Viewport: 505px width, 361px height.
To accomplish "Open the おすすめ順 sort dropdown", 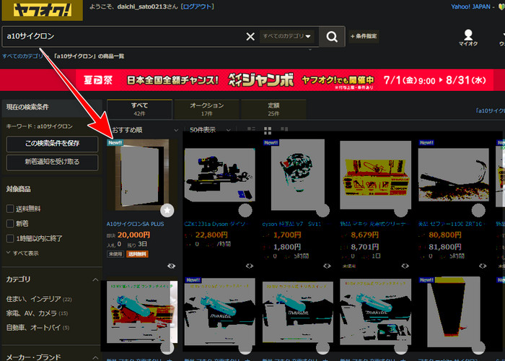I will [x=144, y=130].
